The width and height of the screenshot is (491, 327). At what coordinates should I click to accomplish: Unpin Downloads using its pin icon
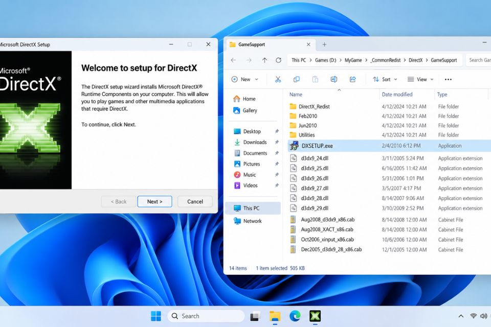pos(277,142)
